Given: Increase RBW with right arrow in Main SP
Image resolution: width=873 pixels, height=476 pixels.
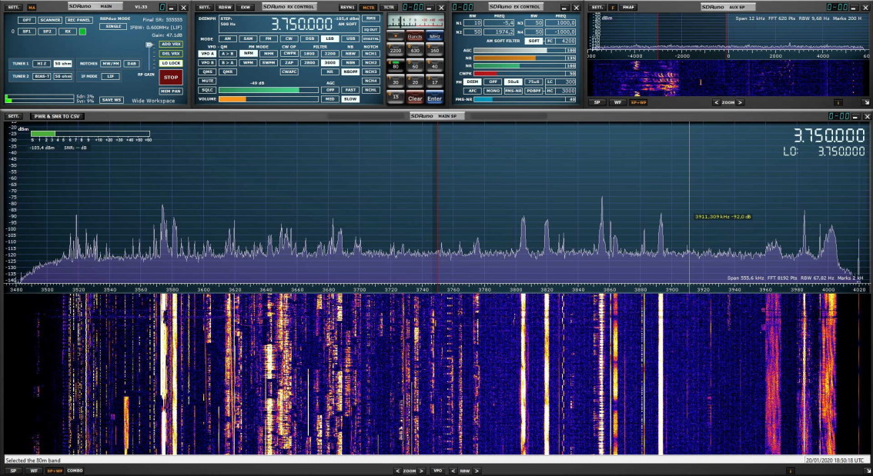Looking at the screenshot, I should pyautogui.click(x=477, y=471).
